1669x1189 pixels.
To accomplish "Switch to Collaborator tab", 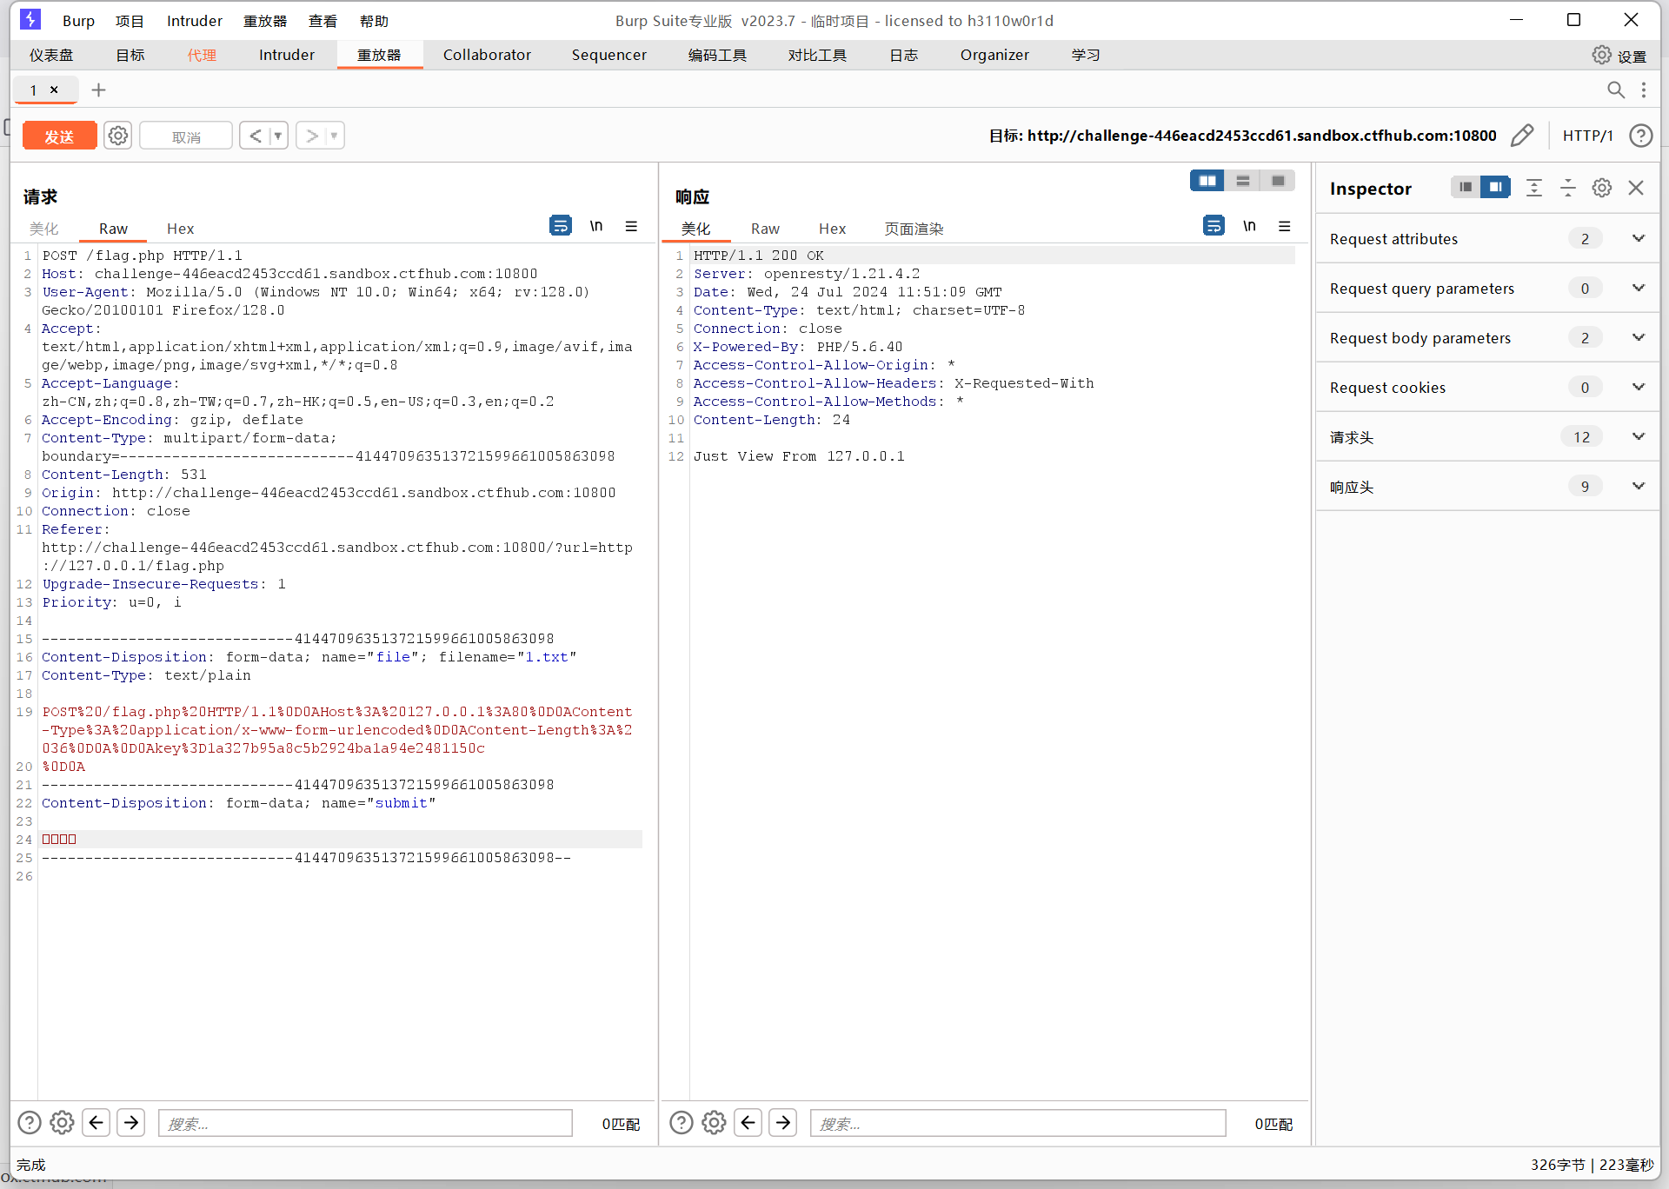I will pyautogui.click(x=487, y=55).
